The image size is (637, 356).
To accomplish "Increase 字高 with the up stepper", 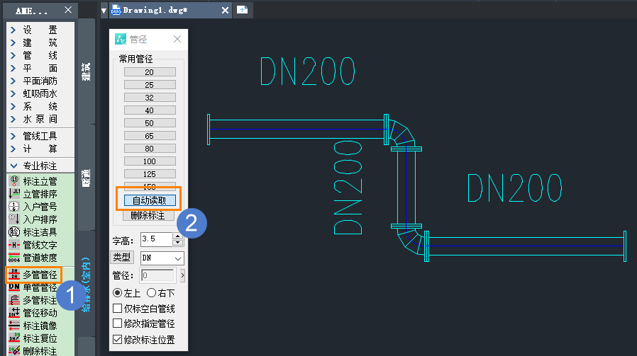I will [x=178, y=236].
